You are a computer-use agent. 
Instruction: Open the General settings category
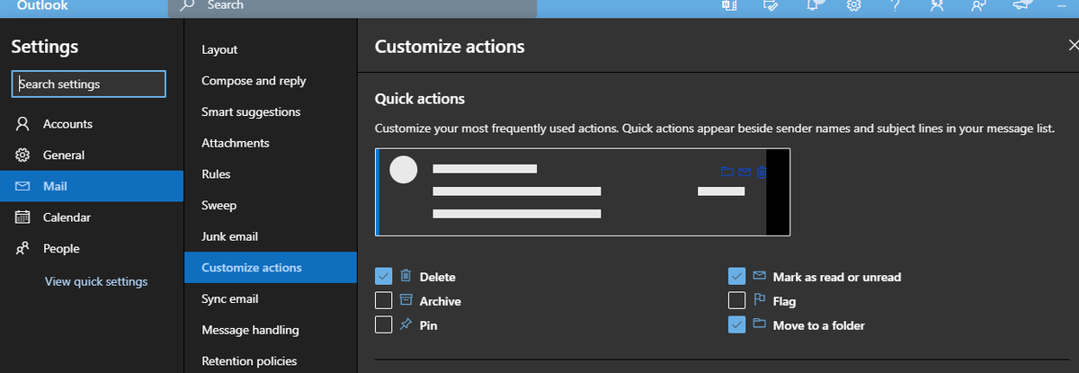(x=92, y=155)
